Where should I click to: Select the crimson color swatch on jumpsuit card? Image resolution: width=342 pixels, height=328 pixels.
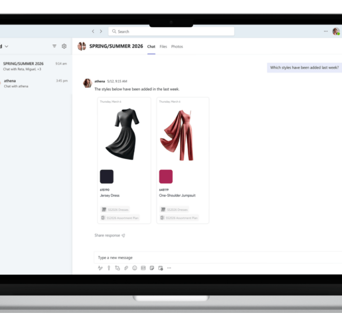coord(166,176)
